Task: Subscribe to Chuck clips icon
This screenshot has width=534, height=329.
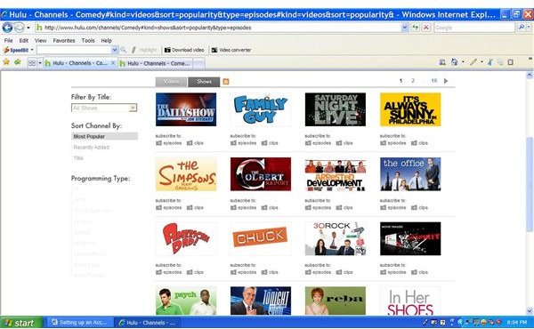Action: (264, 272)
